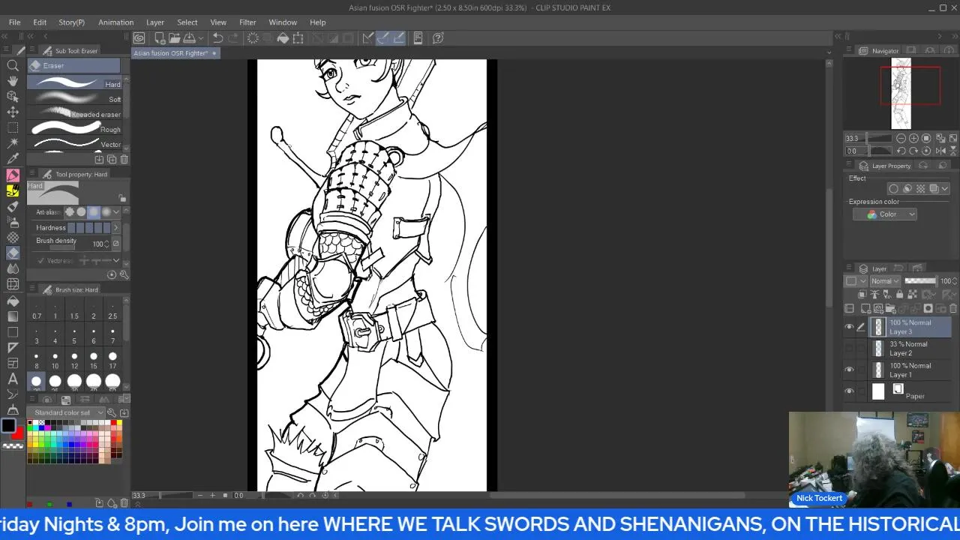Select brush size 10 preset
The height and width of the screenshot is (540, 960).
55,361
